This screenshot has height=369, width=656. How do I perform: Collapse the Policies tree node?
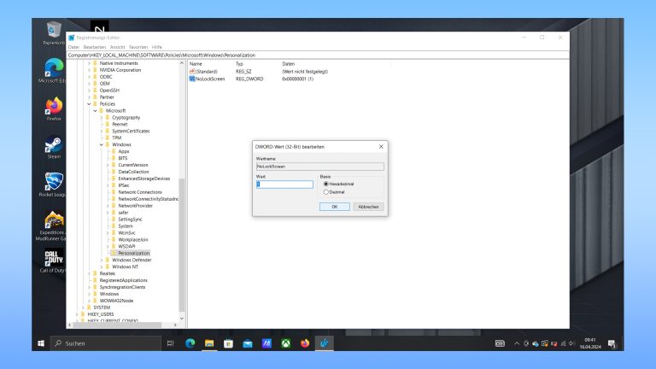pos(89,104)
